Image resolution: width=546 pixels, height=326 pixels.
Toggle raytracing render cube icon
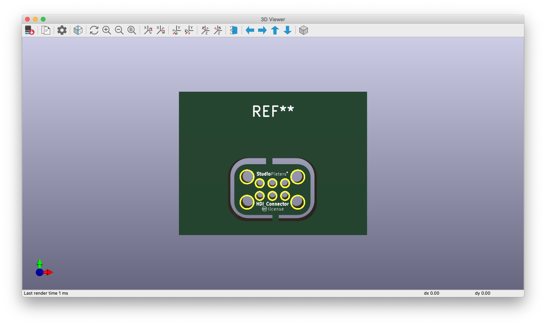point(78,30)
